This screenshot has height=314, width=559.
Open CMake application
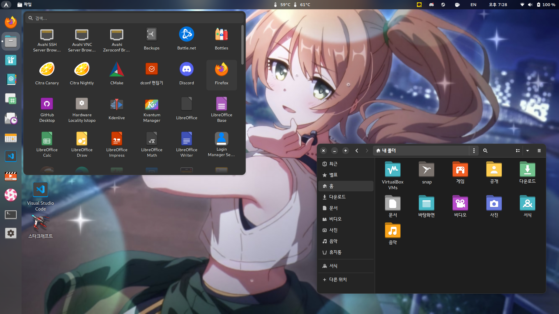click(117, 75)
